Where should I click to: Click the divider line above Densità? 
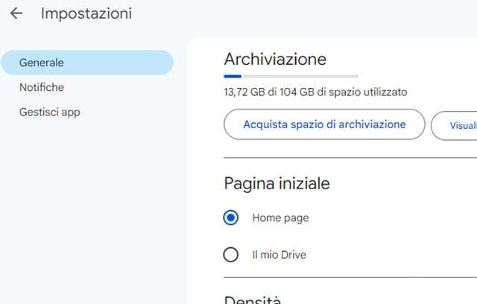click(x=350, y=277)
